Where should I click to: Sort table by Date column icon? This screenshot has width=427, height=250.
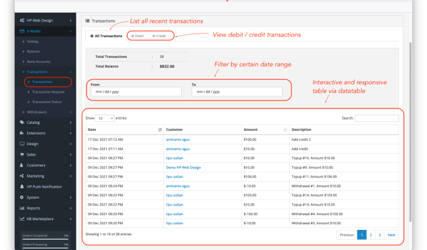pyautogui.click(x=160, y=130)
